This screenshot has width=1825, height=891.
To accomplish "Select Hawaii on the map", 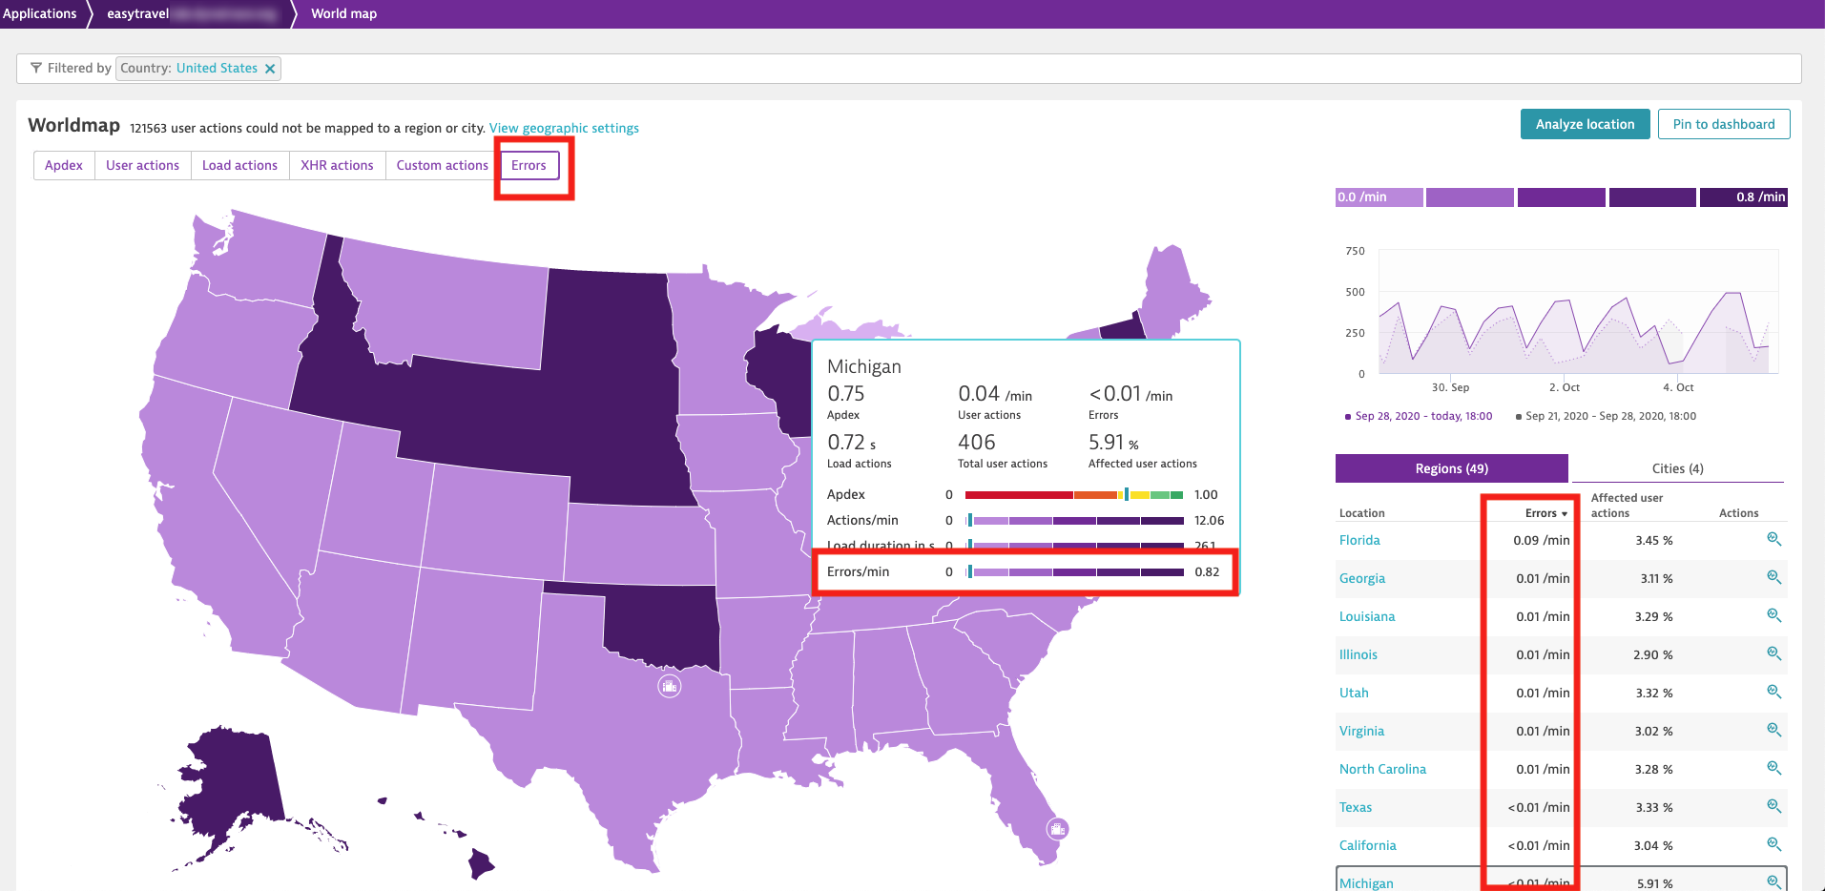I will click(482, 864).
